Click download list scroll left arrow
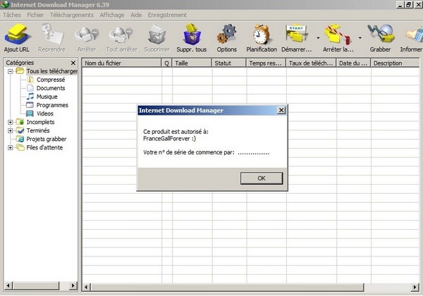 point(86,288)
